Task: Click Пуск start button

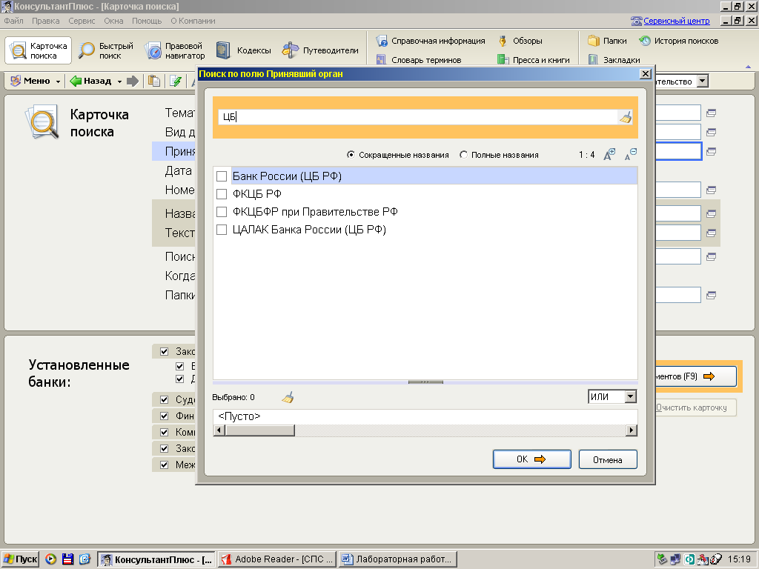Action: pyautogui.click(x=20, y=559)
